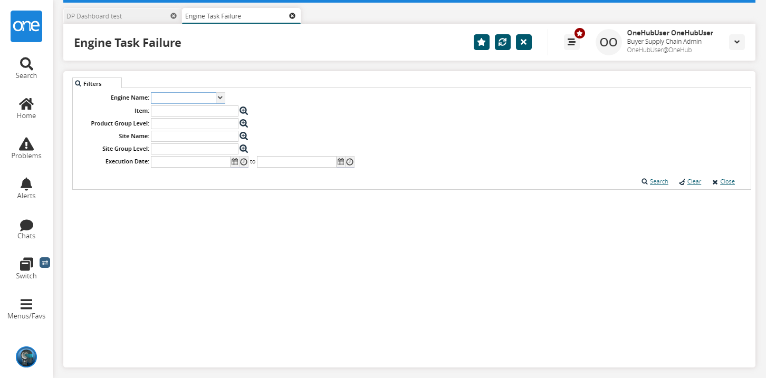Click the Buyer Supply Chain Admin role text
This screenshot has width=766, height=378.
(664, 42)
